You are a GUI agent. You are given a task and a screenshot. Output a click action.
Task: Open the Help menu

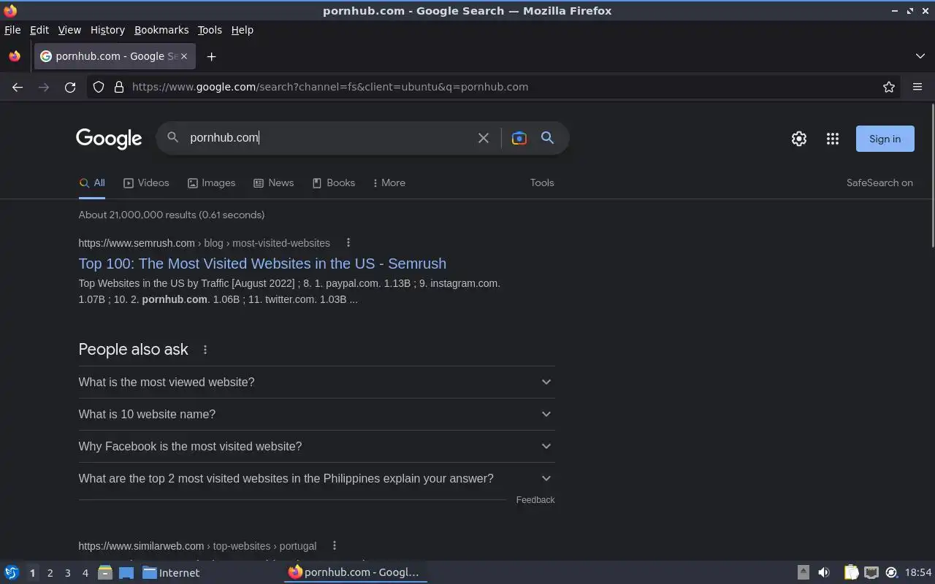[242, 30]
